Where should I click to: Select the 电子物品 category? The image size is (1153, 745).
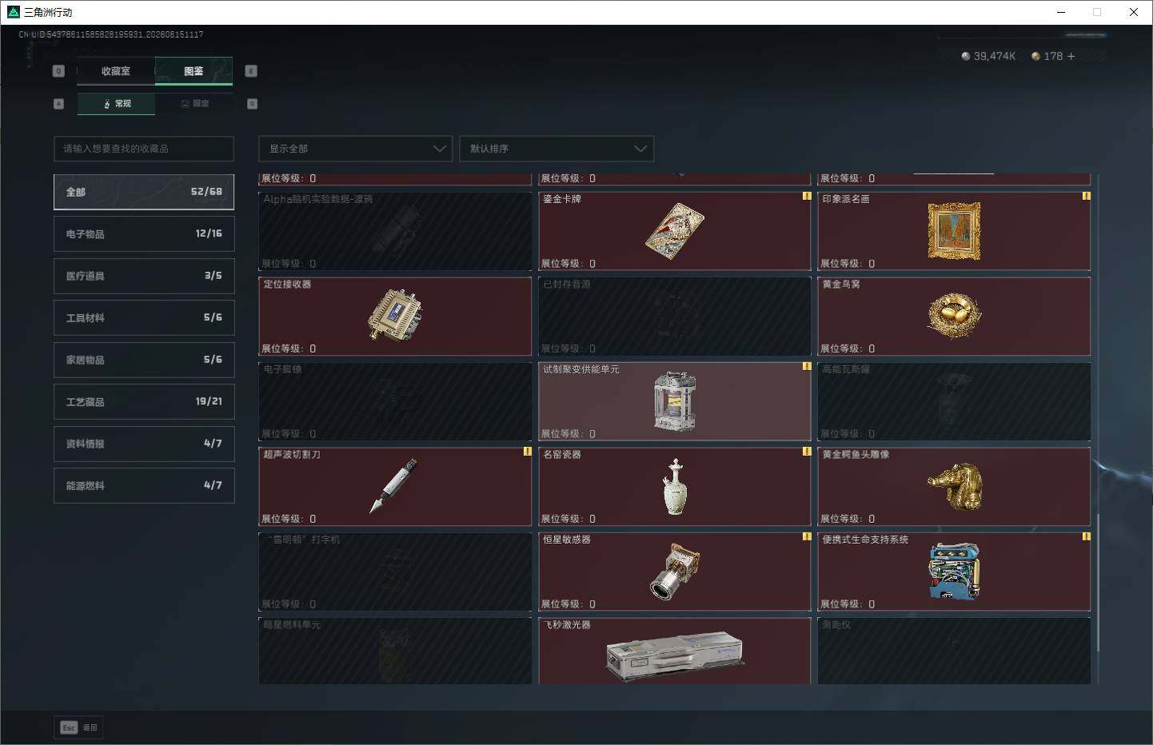pos(144,233)
